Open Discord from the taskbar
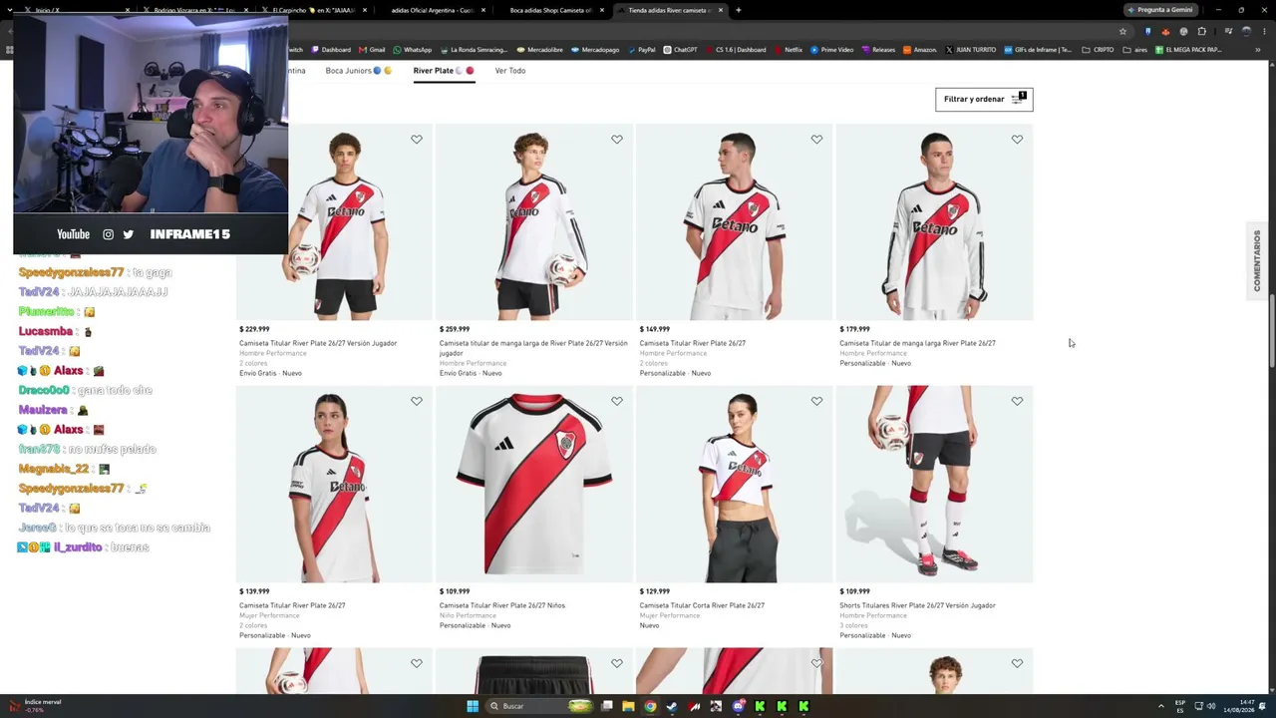Image resolution: width=1276 pixels, height=718 pixels. tap(738, 706)
